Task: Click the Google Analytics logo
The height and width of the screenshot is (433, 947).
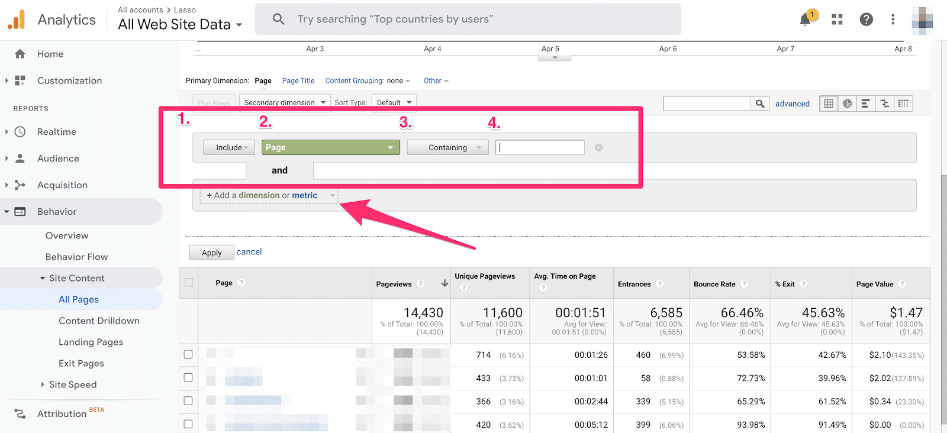Action: [x=17, y=20]
